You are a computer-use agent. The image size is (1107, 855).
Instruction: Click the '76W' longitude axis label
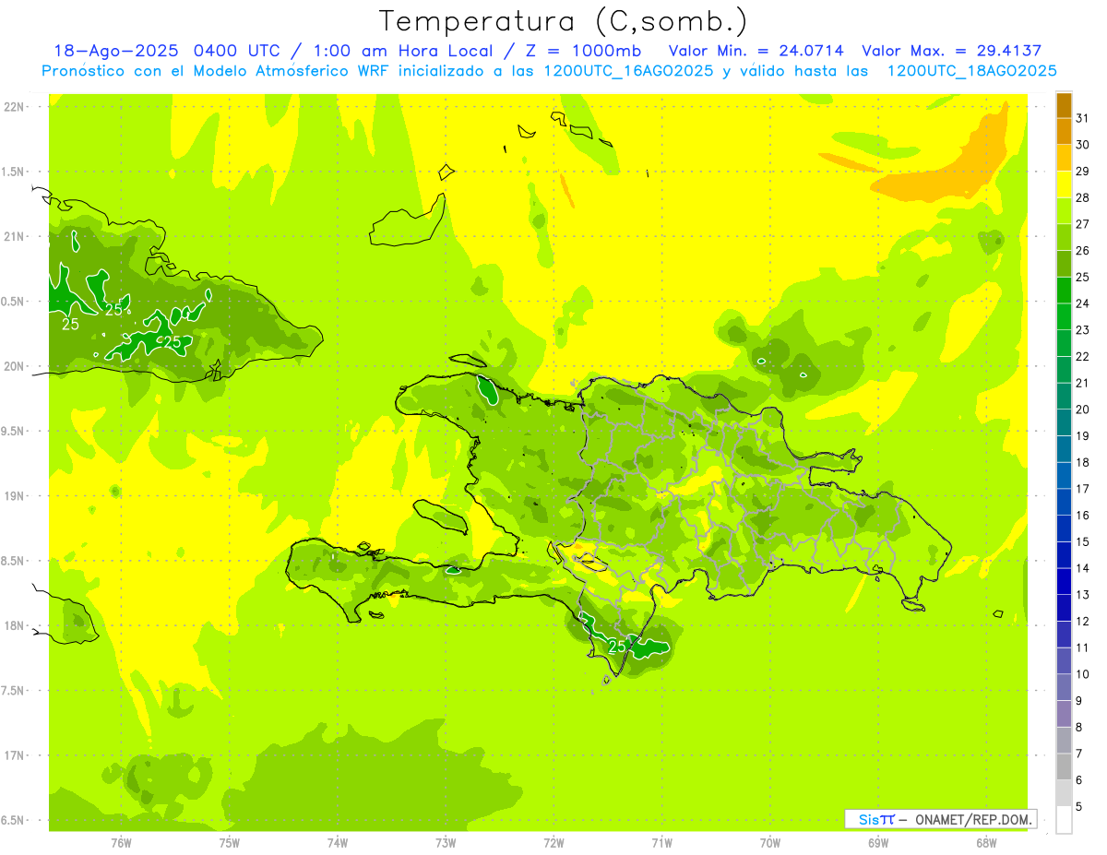[x=120, y=842]
